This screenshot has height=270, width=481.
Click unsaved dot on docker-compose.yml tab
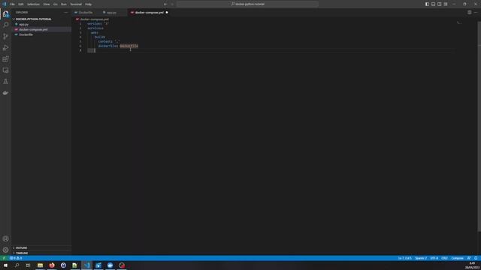(167, 13)
